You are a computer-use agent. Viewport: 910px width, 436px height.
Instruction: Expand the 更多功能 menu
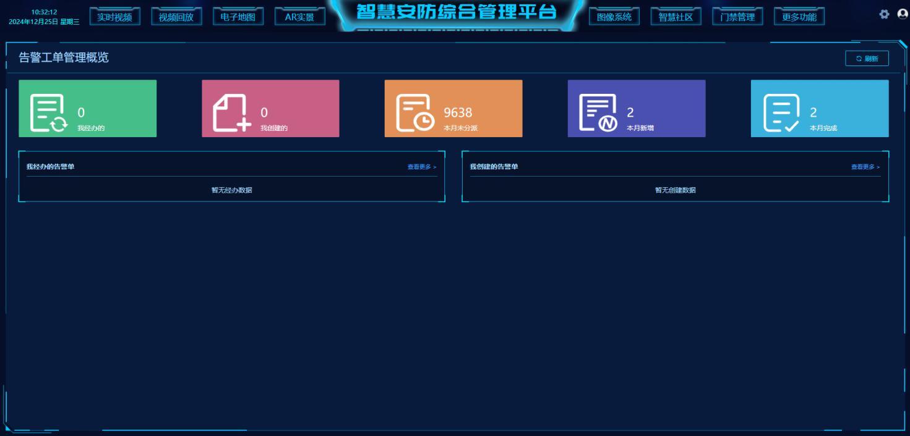coord(799,17)
